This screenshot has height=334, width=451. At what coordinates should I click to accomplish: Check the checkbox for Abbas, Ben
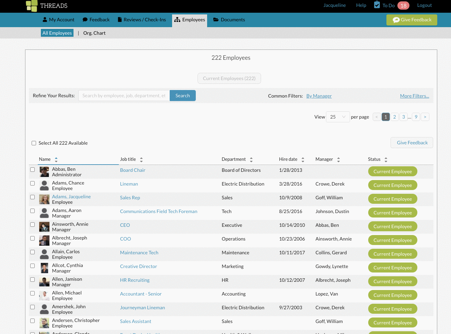pos(32,169)
